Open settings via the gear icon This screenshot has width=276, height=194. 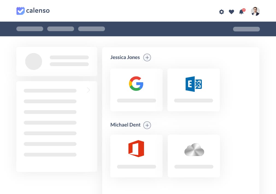pyautogui.click(x=222, y=12)
